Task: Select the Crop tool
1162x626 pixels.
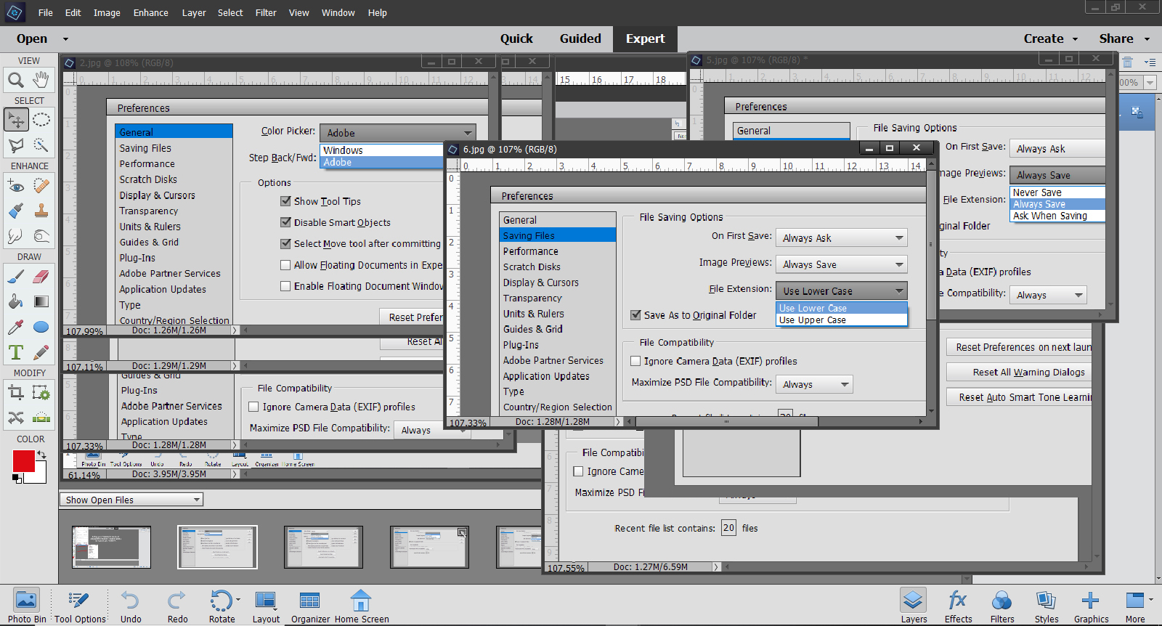Action: coord(16,393)
